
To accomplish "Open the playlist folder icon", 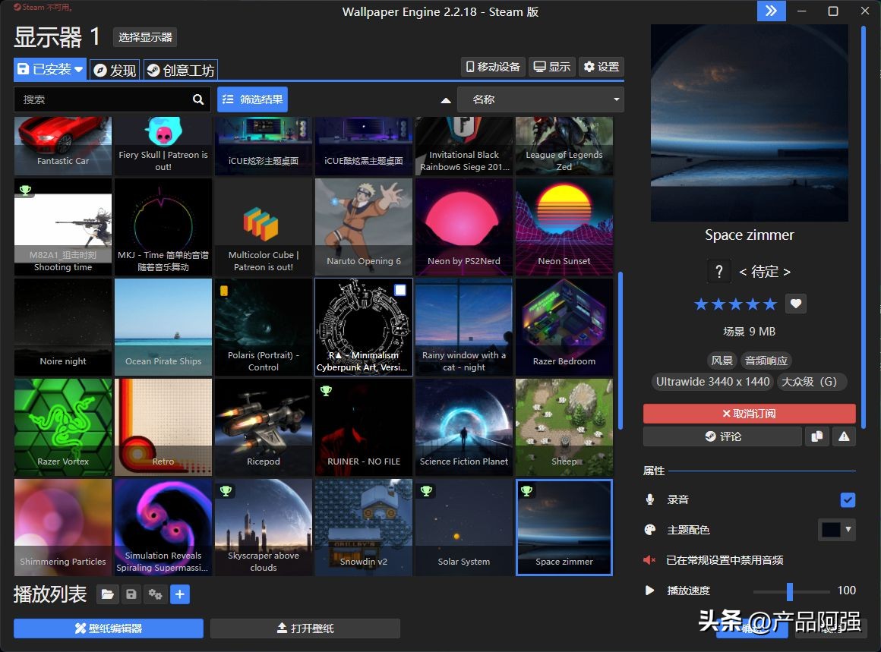I will (x=107, y=594).
